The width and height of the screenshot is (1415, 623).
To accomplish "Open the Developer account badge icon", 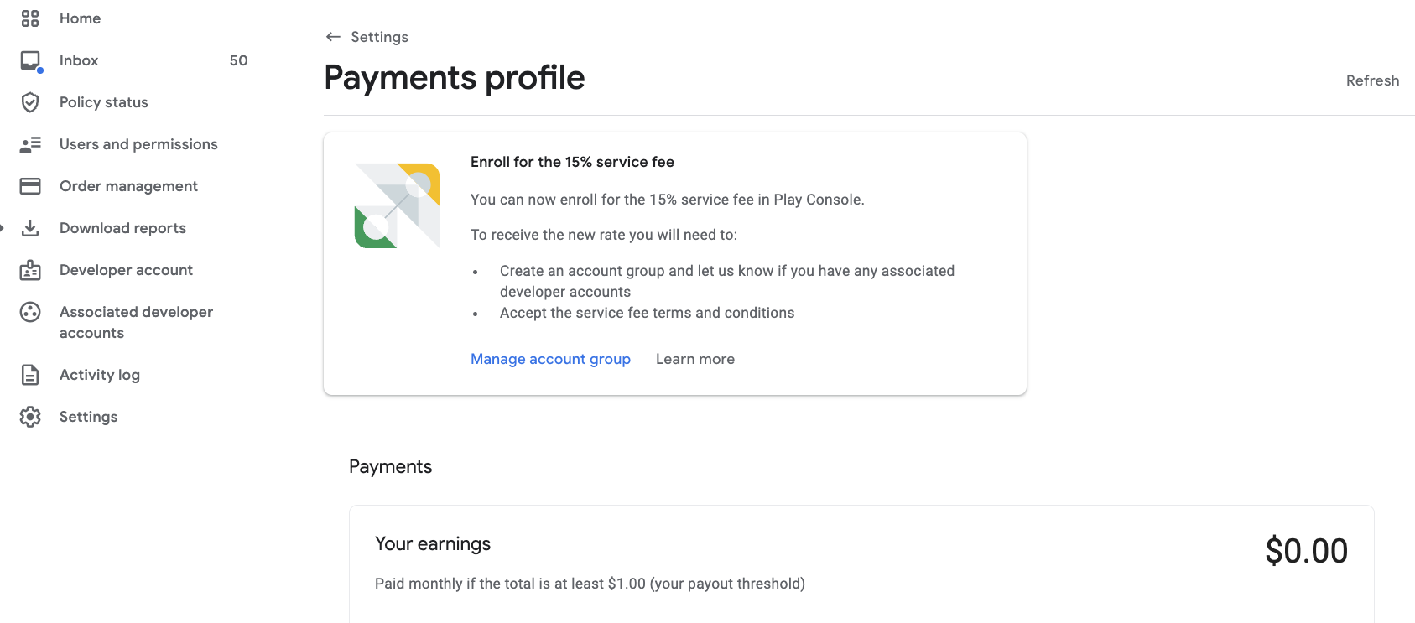I will pyautogui.click(x=30, y=270).
